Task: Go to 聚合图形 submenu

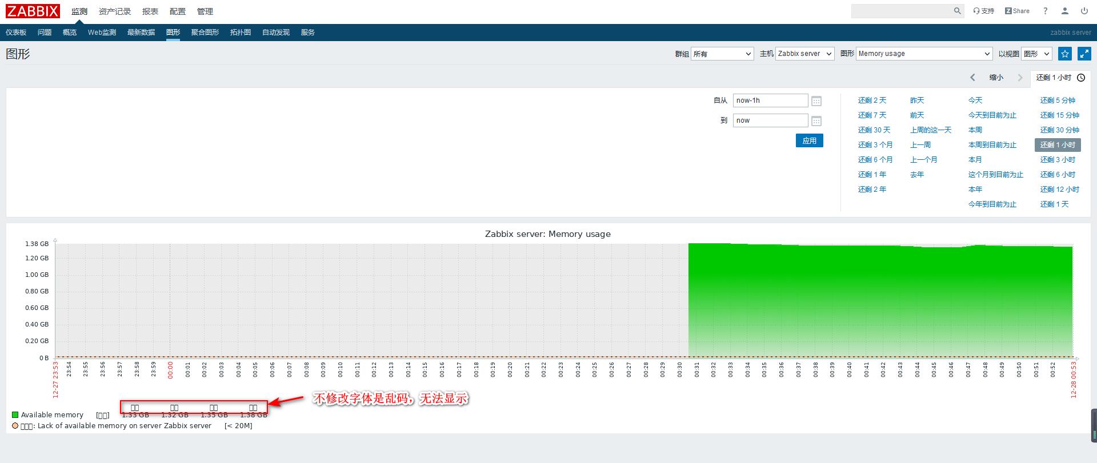Action: 205,33
